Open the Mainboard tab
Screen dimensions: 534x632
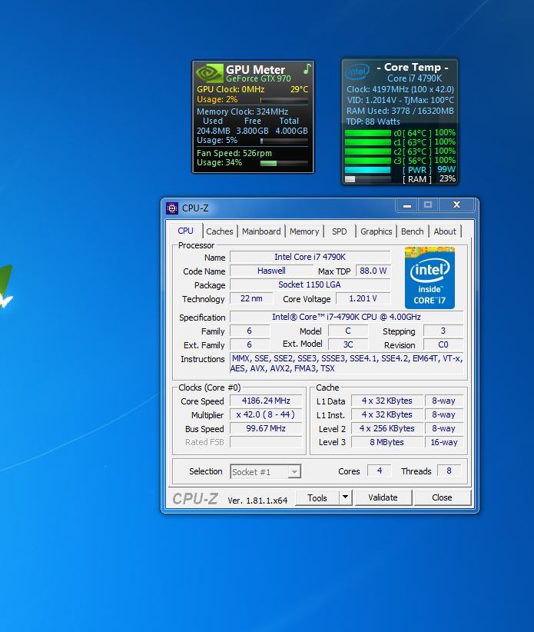(x=261, y=231)
